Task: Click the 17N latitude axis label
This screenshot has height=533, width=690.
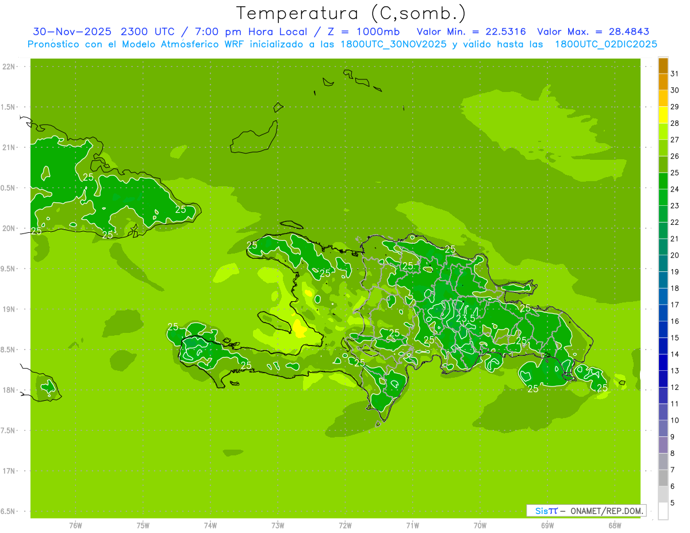Action: 9,471
